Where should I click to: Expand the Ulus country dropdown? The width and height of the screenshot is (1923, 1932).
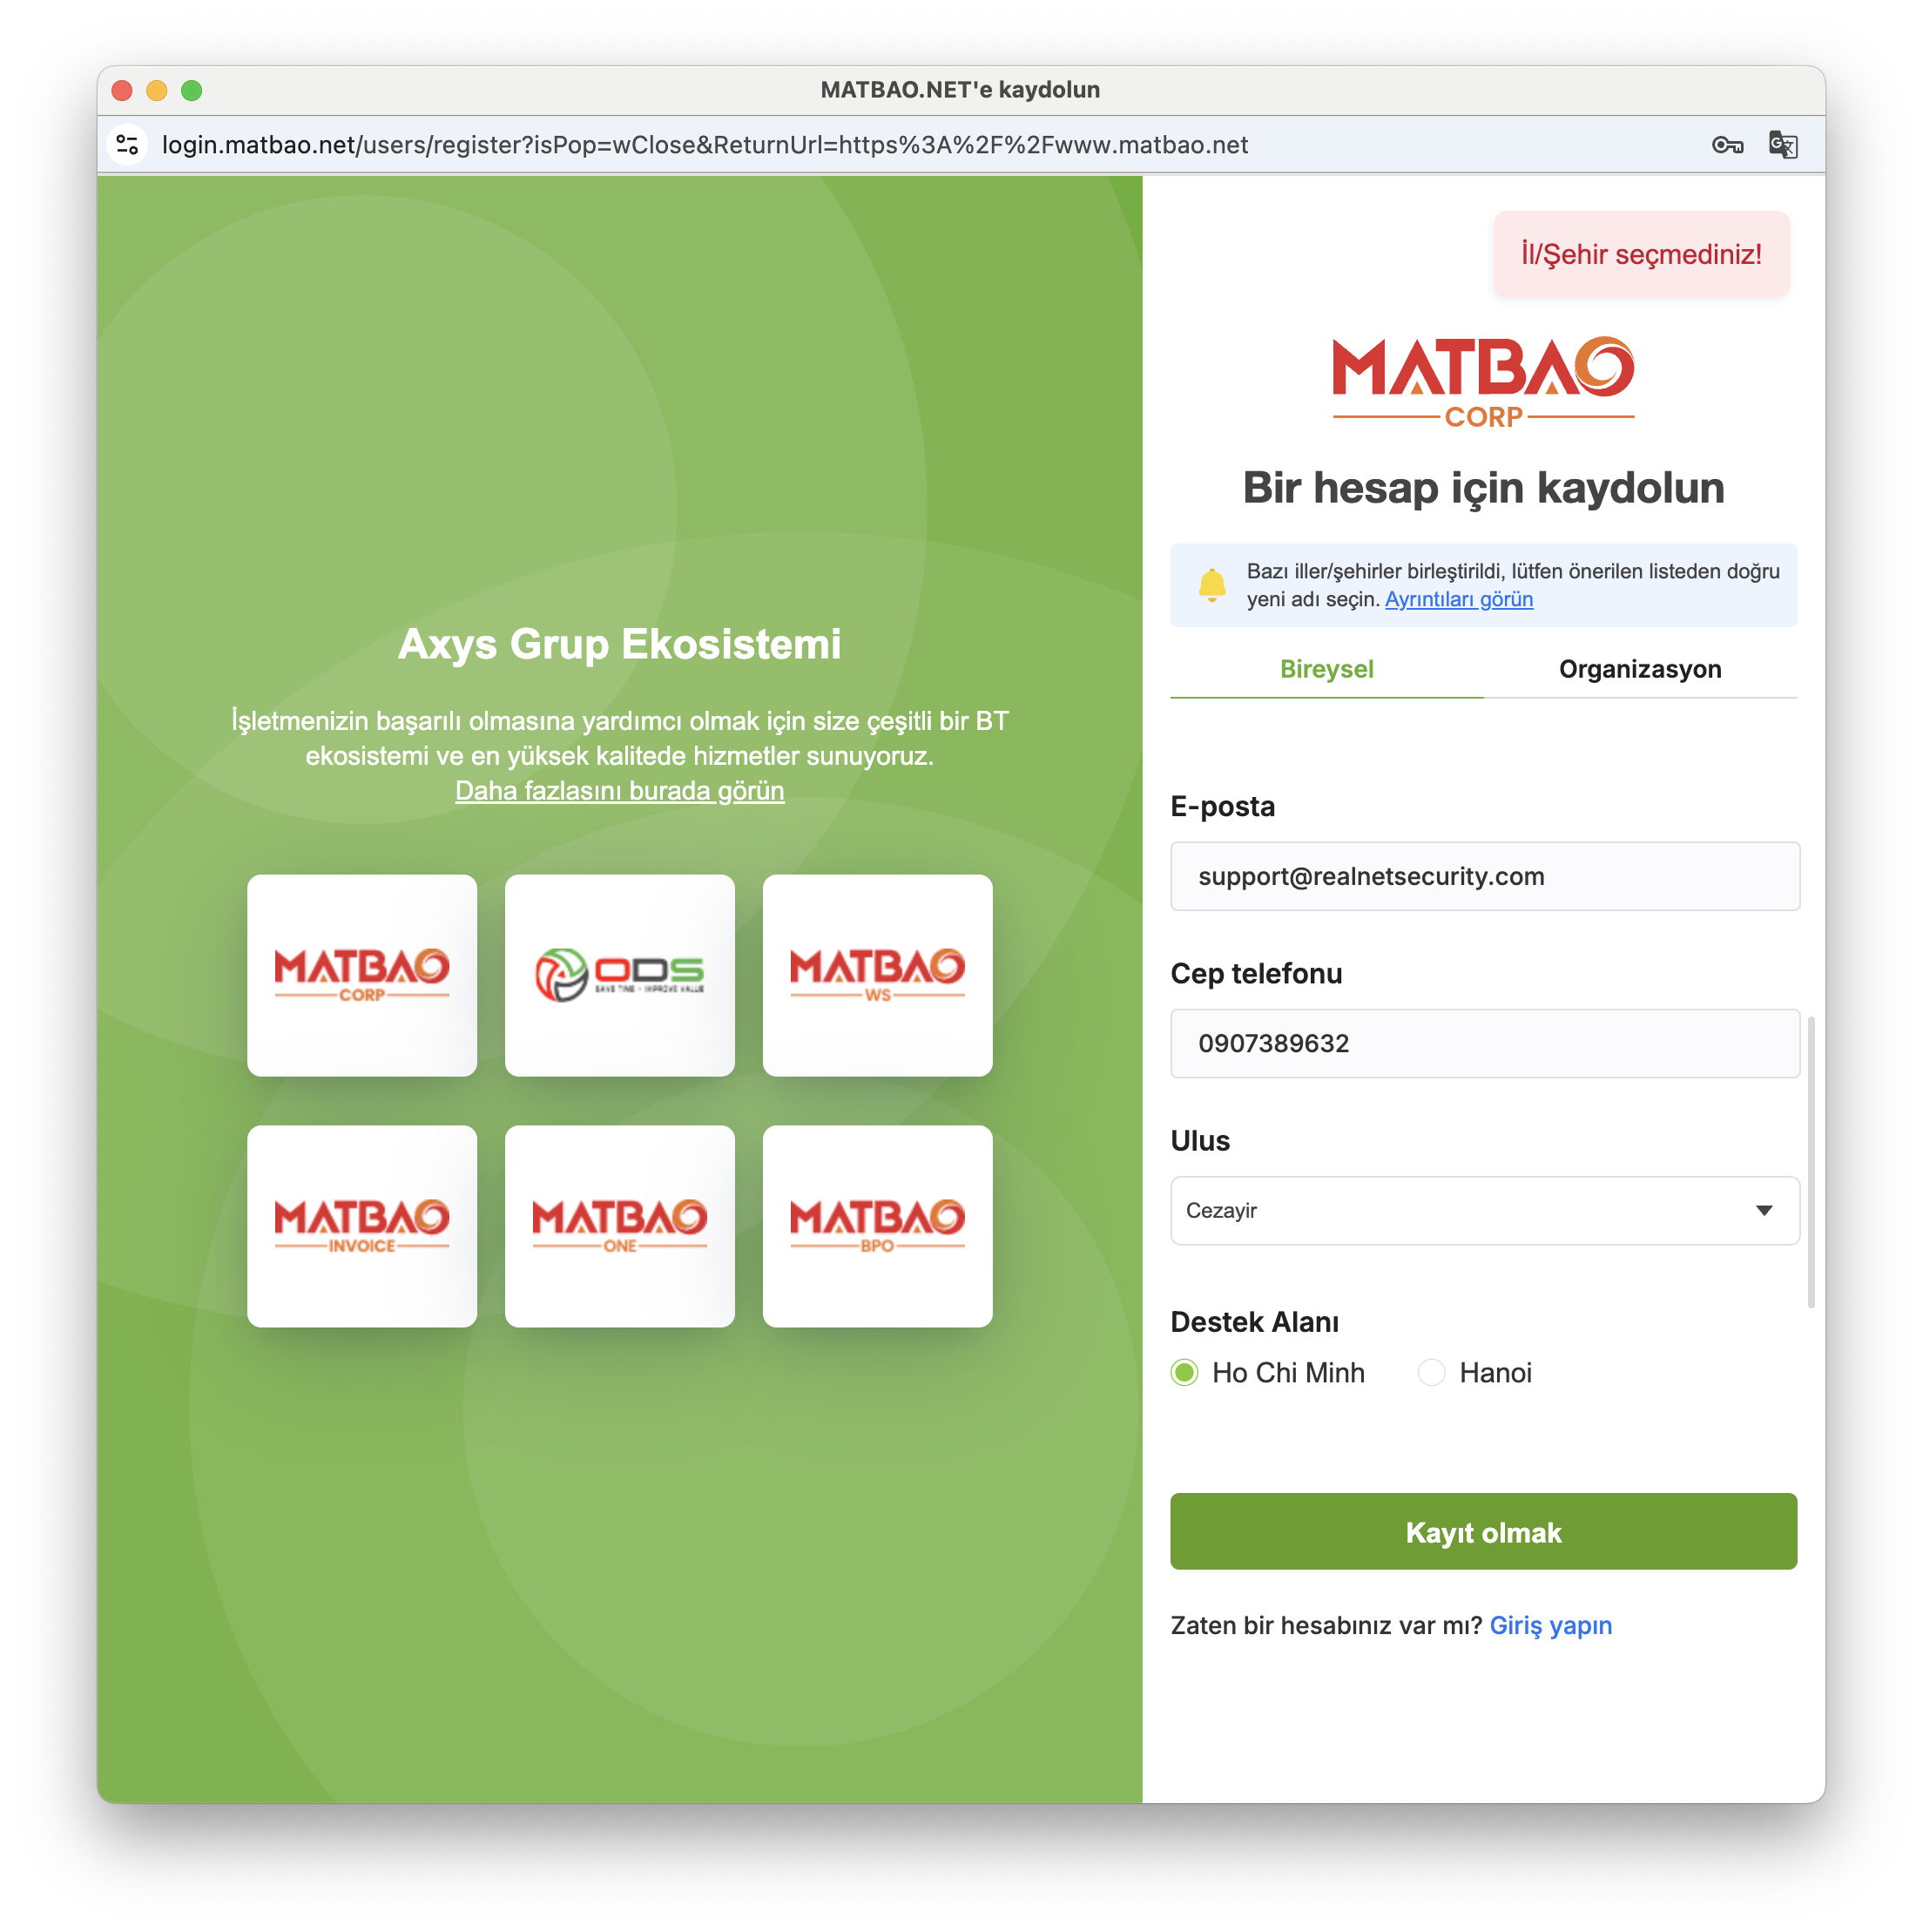(x=1484, y=1210)
